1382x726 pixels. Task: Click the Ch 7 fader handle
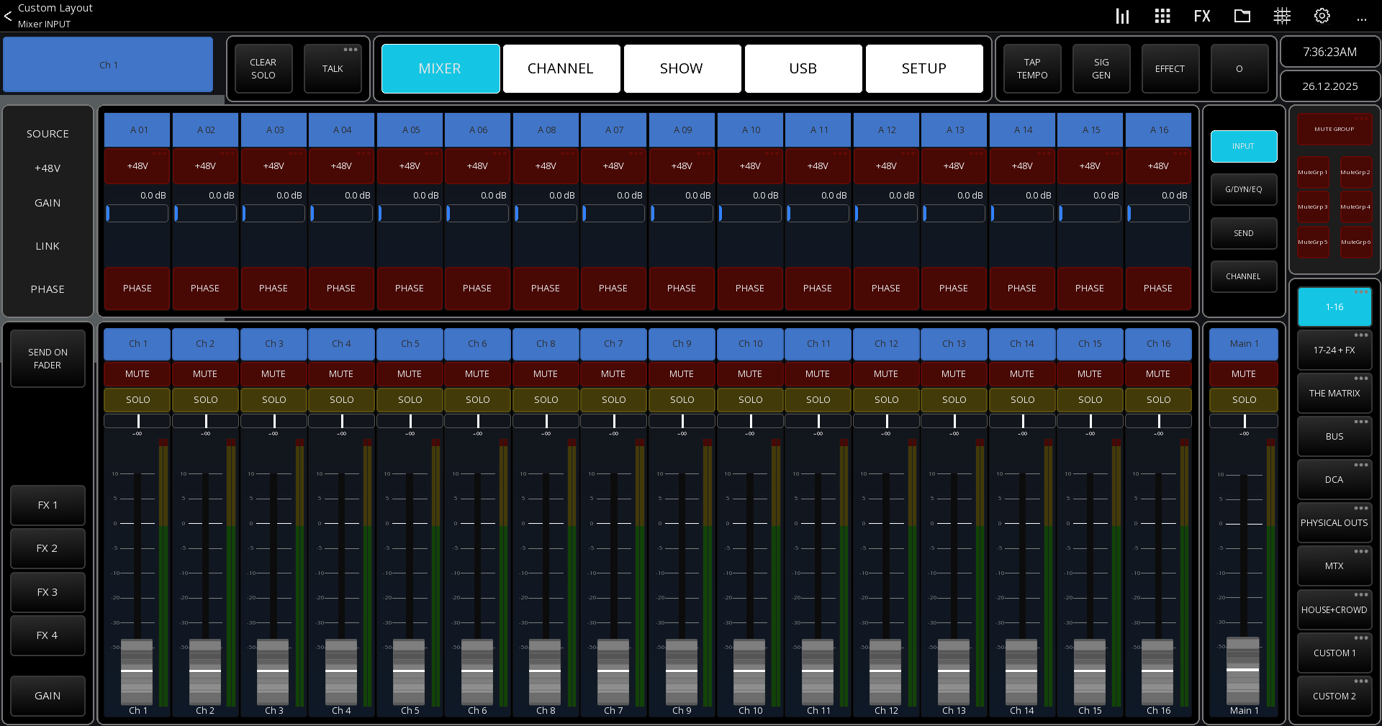tap(613, 671)
